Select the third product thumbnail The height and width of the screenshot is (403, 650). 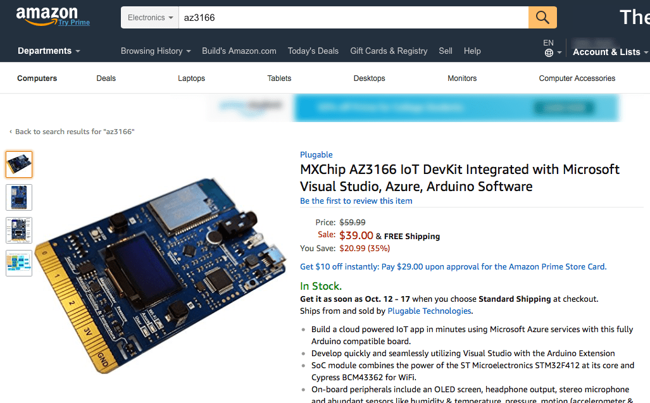click(18, 230)
